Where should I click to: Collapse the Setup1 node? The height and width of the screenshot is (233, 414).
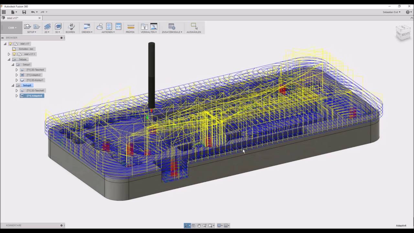click(13, 64)
